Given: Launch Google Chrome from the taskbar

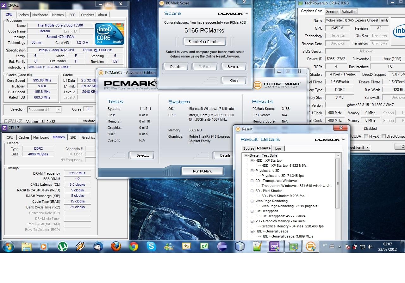Looking at the screenshot, I should 134,246.
